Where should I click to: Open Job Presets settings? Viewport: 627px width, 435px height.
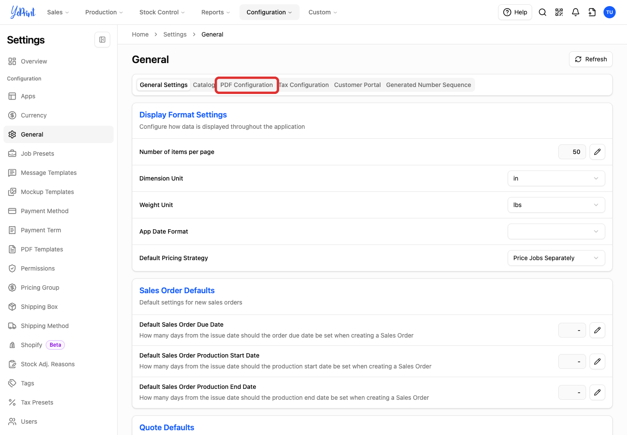pyautogui.click(x=58, y=154)
